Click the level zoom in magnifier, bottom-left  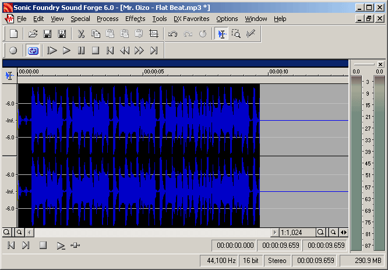[6, 232]
